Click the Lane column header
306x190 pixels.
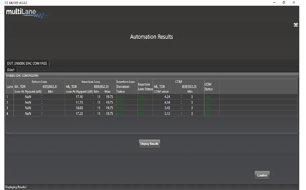tap(10, 87)
